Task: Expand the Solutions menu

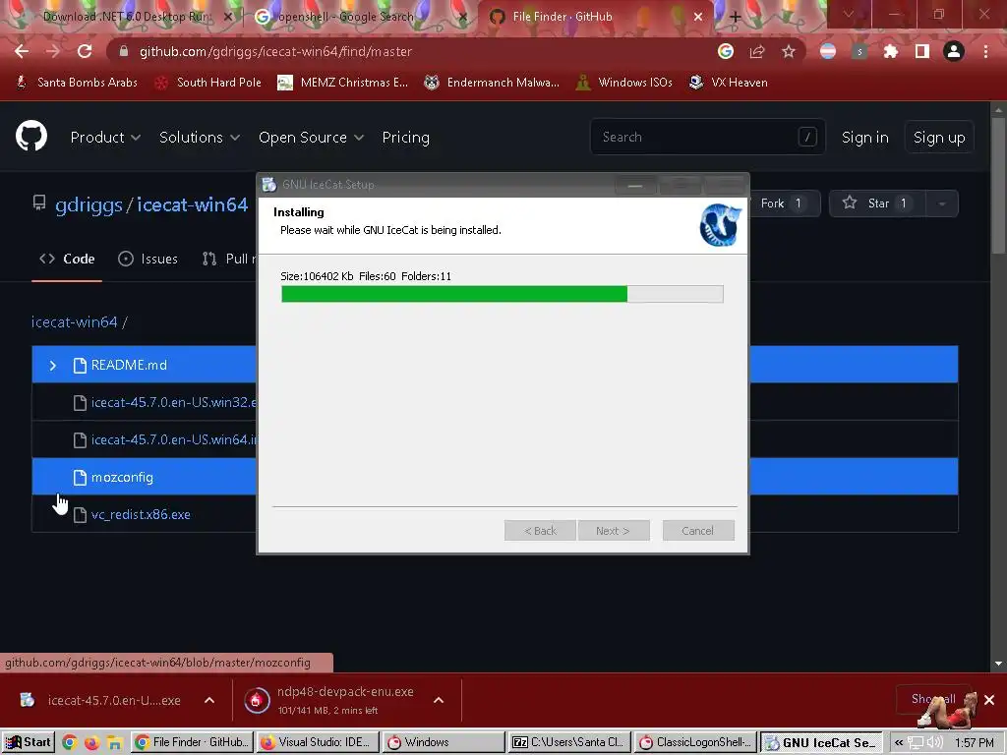Action: [x=200, y=138]
